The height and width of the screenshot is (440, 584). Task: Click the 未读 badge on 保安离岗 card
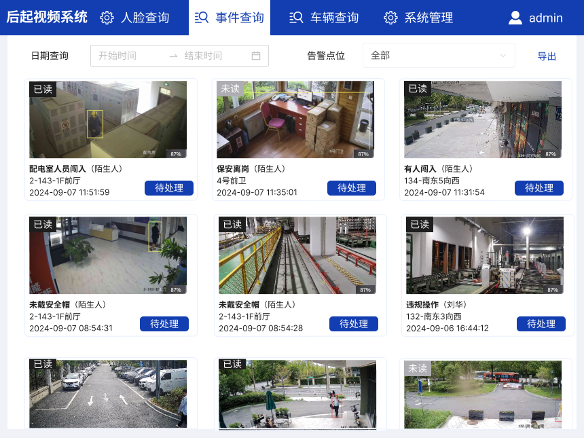pyautogui.click(x=230, y=89)
